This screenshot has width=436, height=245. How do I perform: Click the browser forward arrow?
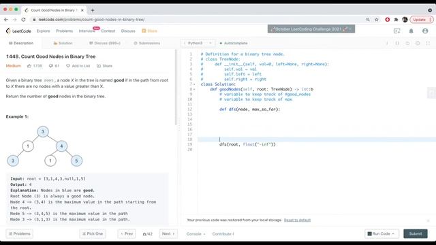click(x=14, y=20)
